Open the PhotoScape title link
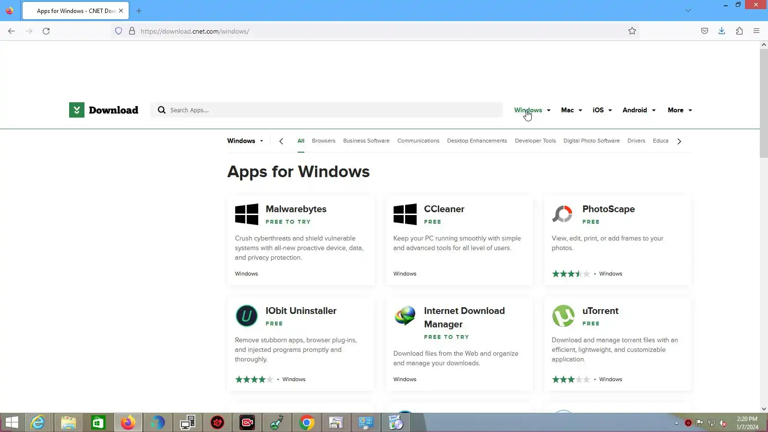 coord(609,209)
